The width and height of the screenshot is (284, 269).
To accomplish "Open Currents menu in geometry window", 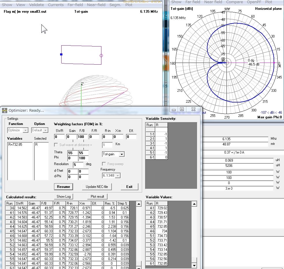I will tap(55, 5).
